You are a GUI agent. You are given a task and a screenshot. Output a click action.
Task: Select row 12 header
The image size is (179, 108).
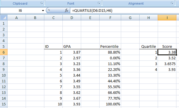tap(4, 87)
